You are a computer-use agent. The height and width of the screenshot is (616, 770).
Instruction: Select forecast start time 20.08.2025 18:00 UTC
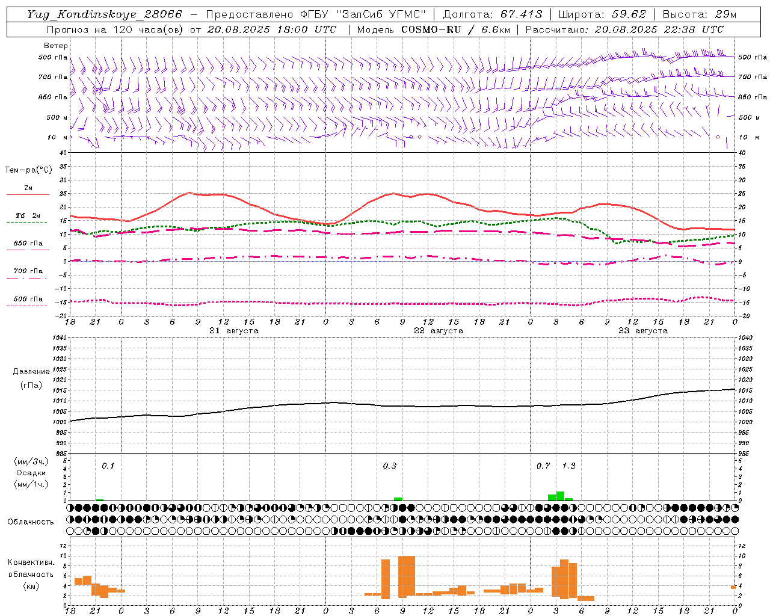tap(272, 29)
